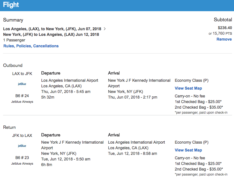Click the Flight header title

(11, 5)
